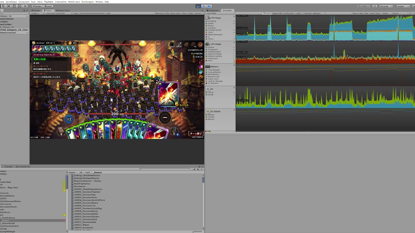The width and height of the screenshot is (415, 233).
Task: Click the Game view Scale slider
Action: click(92, 13)
